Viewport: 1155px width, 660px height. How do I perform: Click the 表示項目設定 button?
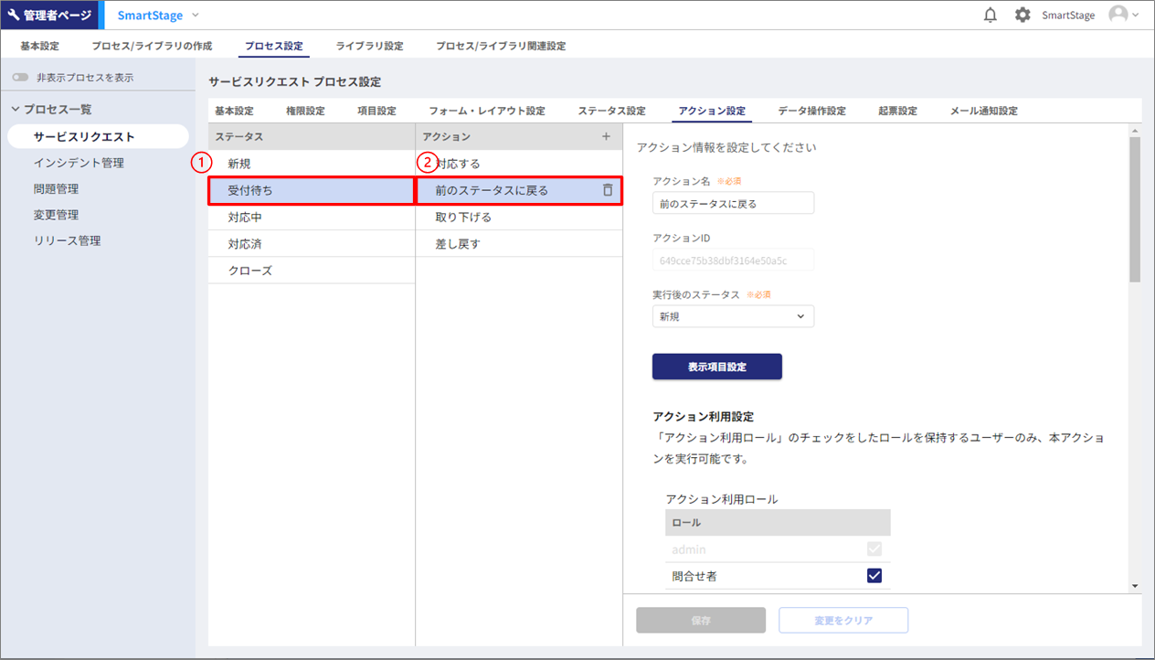click(x=716, y=367)
